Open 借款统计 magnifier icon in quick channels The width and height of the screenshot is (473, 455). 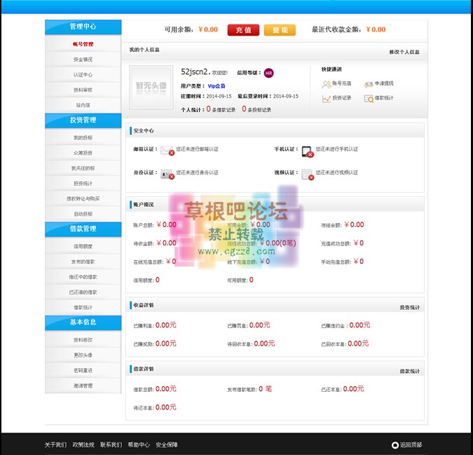coord(369,99)
